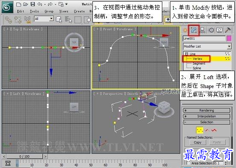
Task: Open the Hierarchy panel tab
Action: 203,30
